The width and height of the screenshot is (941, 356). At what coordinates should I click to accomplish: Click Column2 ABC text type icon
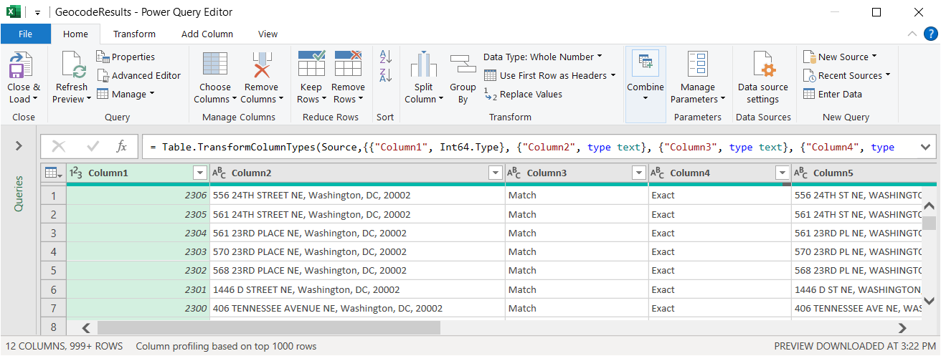coord(219,173)
